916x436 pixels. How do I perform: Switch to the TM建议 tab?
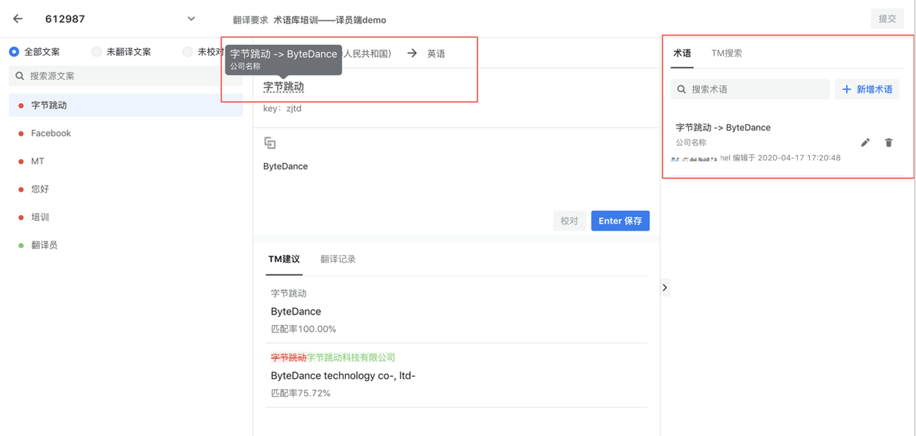click(284, 259)
